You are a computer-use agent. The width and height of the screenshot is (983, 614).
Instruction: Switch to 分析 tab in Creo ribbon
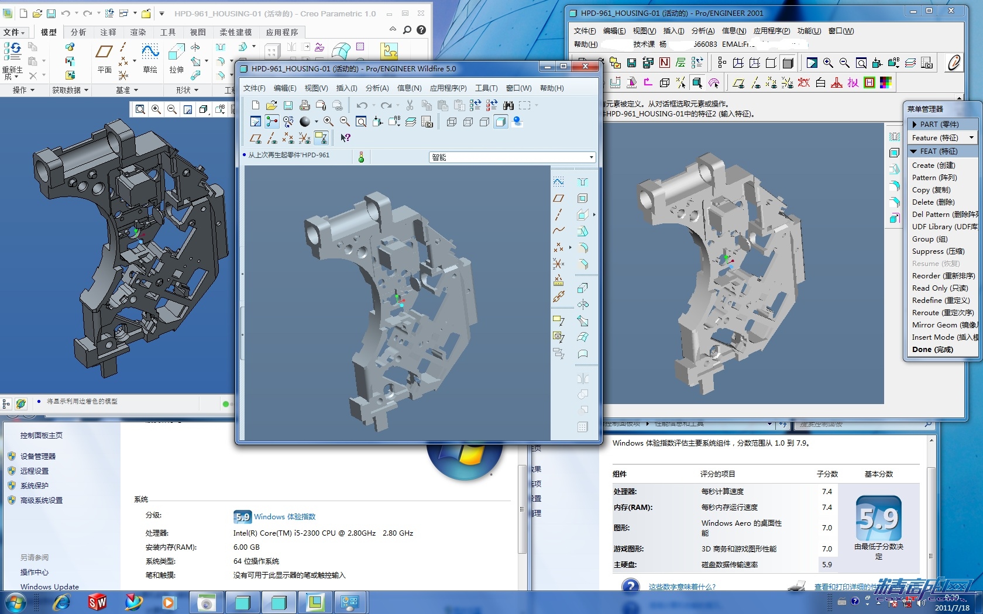coord(78,32)
